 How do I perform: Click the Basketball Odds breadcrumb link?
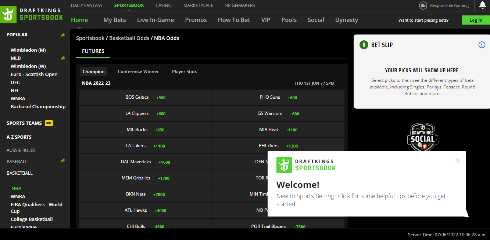coord(129,38)
